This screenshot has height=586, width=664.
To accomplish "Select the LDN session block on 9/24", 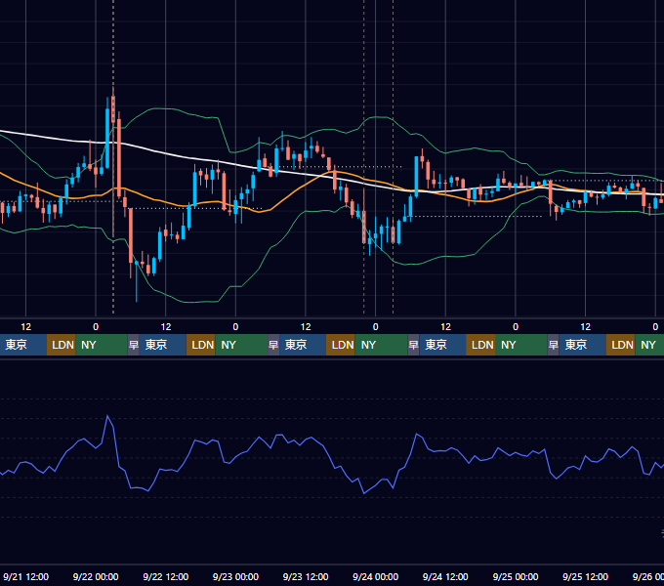I will pyautogui.click(x=480, y=345).
